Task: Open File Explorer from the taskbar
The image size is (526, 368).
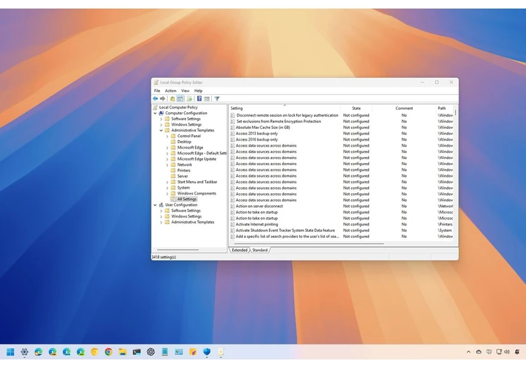Action: 122,352
